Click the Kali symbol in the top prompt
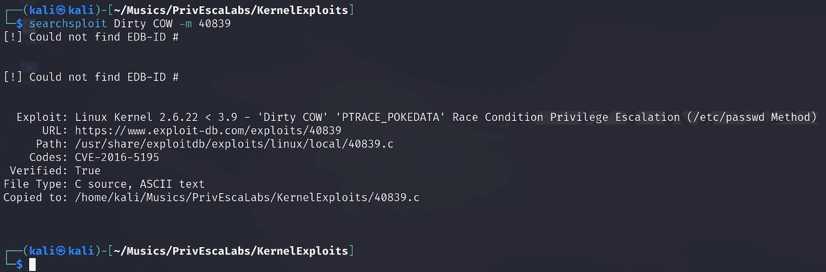This screenshot has width=826, height=272. 60,10
